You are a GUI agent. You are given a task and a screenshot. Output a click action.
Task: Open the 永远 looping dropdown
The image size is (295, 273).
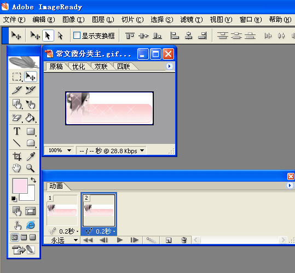pyautogui.click(x=65, y=240)
